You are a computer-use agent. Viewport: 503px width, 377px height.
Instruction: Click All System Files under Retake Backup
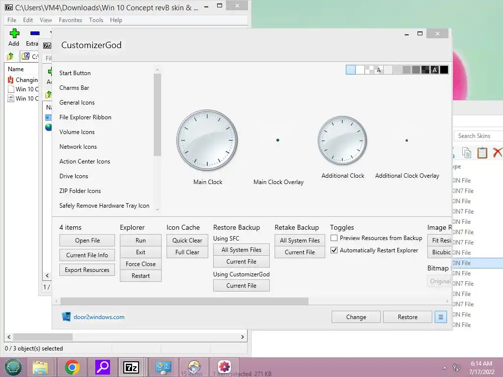300,241
